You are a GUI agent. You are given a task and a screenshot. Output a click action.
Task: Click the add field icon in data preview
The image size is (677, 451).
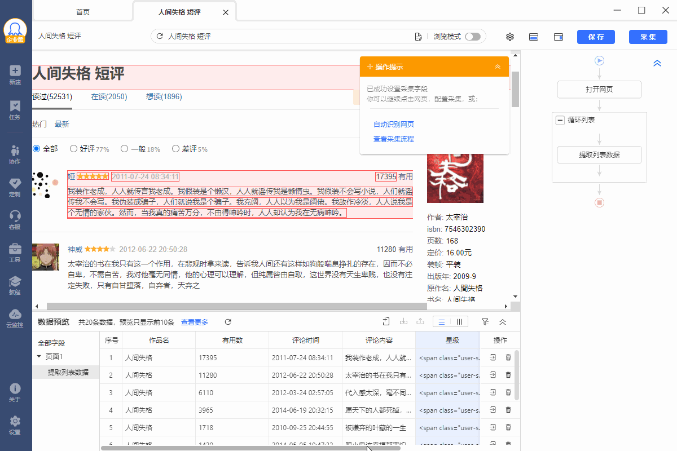(x=386, y=321)
